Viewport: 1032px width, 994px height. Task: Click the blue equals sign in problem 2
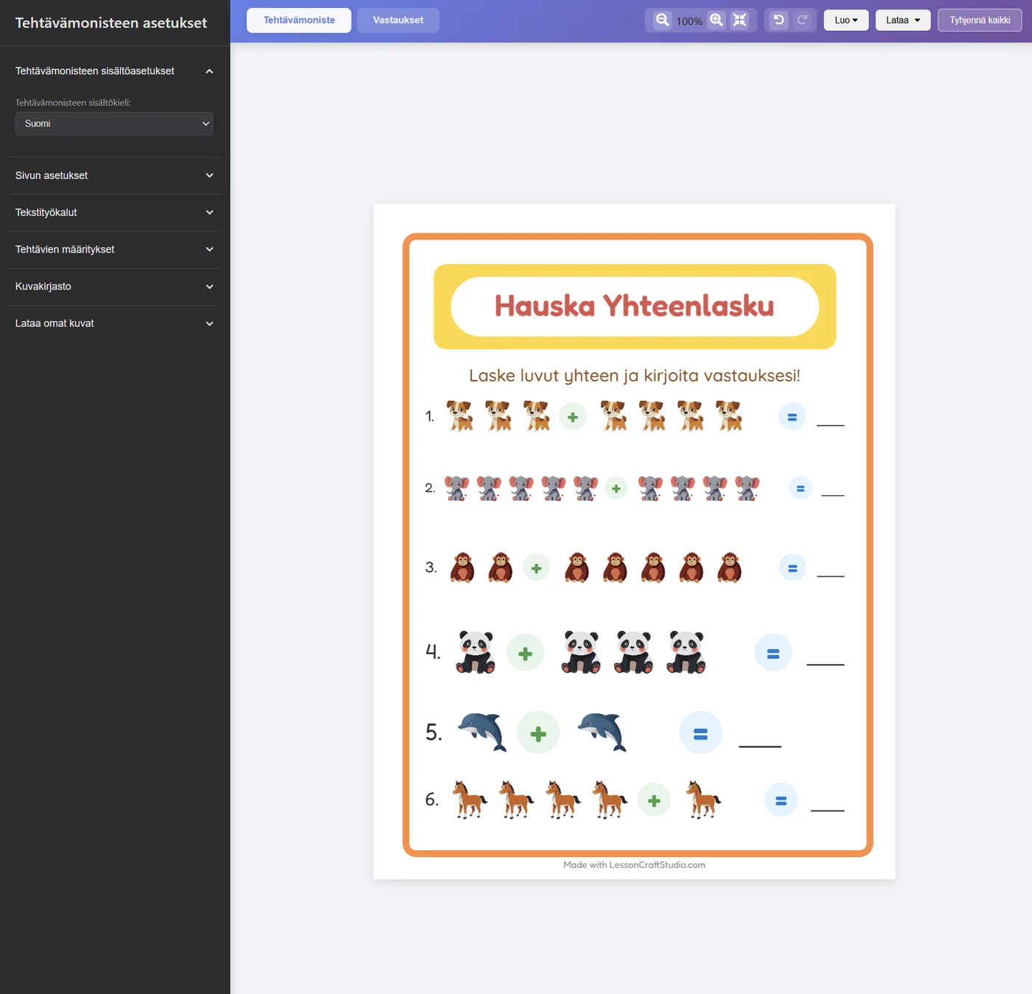801,489
